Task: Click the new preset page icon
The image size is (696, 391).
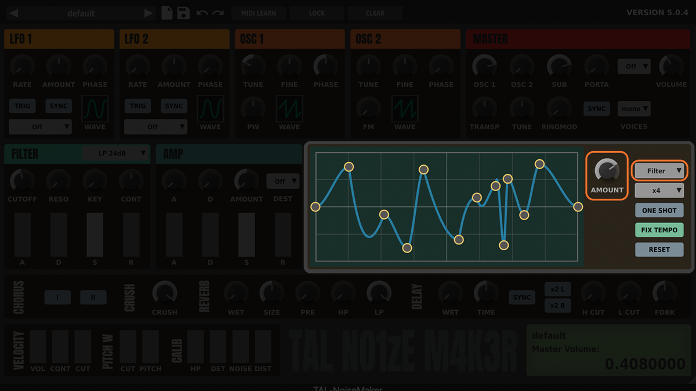Action: point(168,12)
